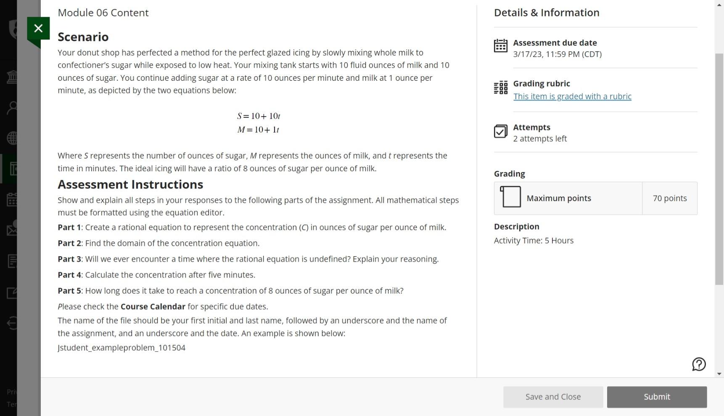The height and width of the screenshot is (416, 724).
Task: Click the maximum points grade icon
Action: click(x=510, y=197)
